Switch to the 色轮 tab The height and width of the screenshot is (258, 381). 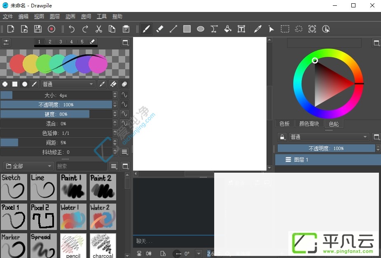pos(334,124)
